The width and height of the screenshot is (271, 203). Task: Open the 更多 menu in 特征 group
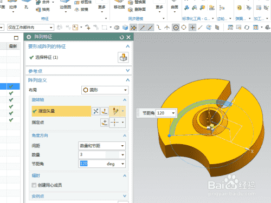tap(102, 7)
